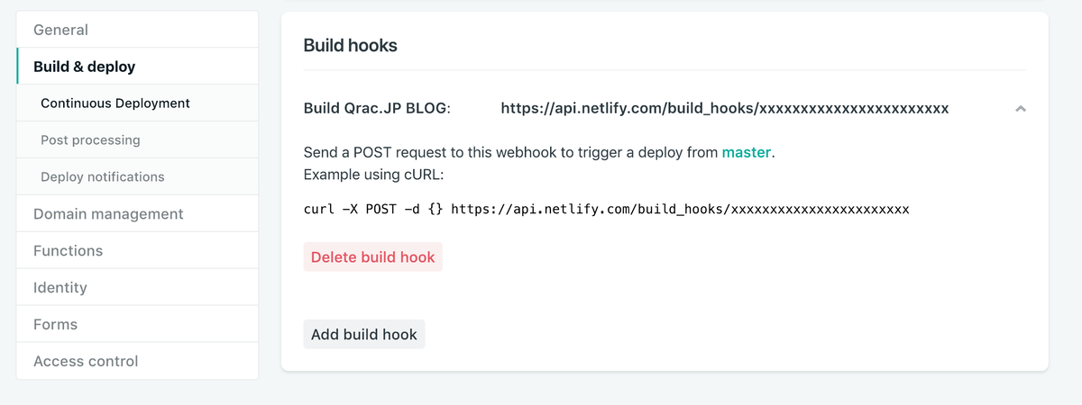
Task: Go to Continuous Deployment subsection
Action: [x=115, y=103]
